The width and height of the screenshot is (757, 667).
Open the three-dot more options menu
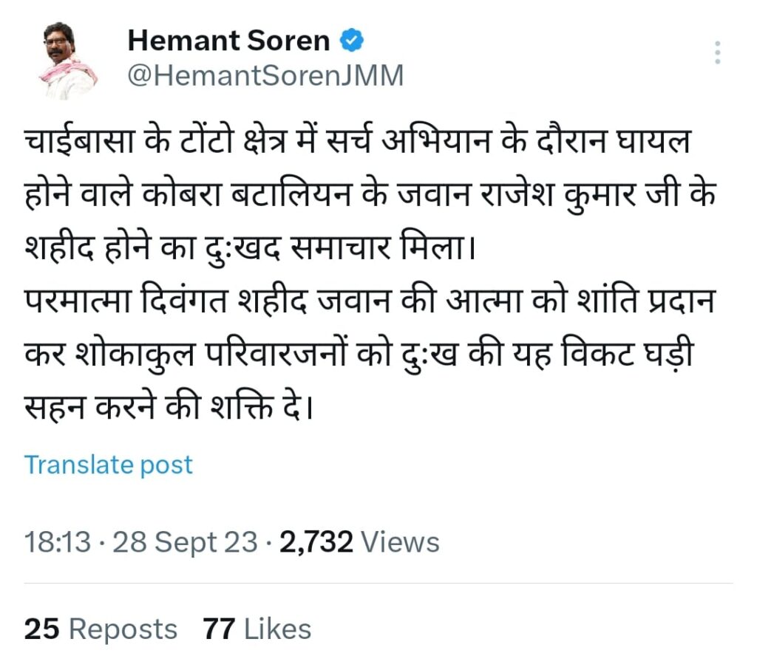coord(717,53)
